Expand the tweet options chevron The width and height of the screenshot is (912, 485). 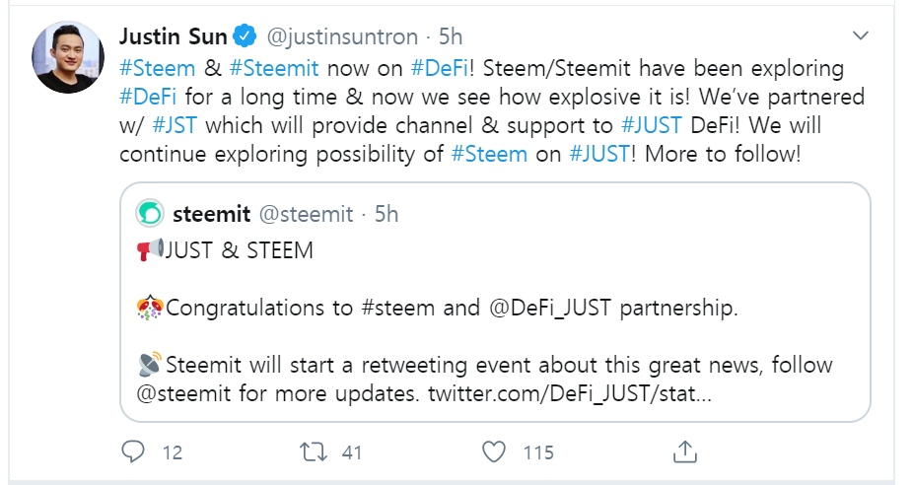tap(861, 36)
